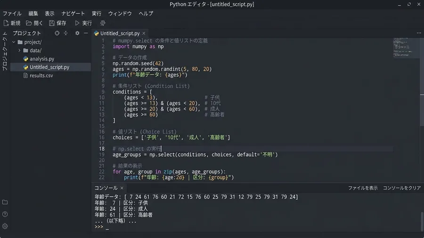Open settings gear in left sidebar

click(5, 226)
